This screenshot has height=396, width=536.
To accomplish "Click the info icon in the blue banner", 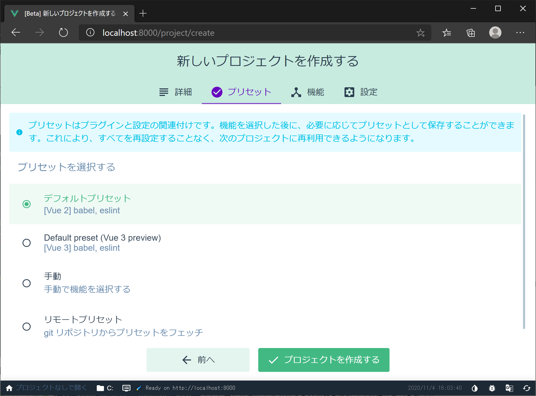I will click(x=19, y=132).
